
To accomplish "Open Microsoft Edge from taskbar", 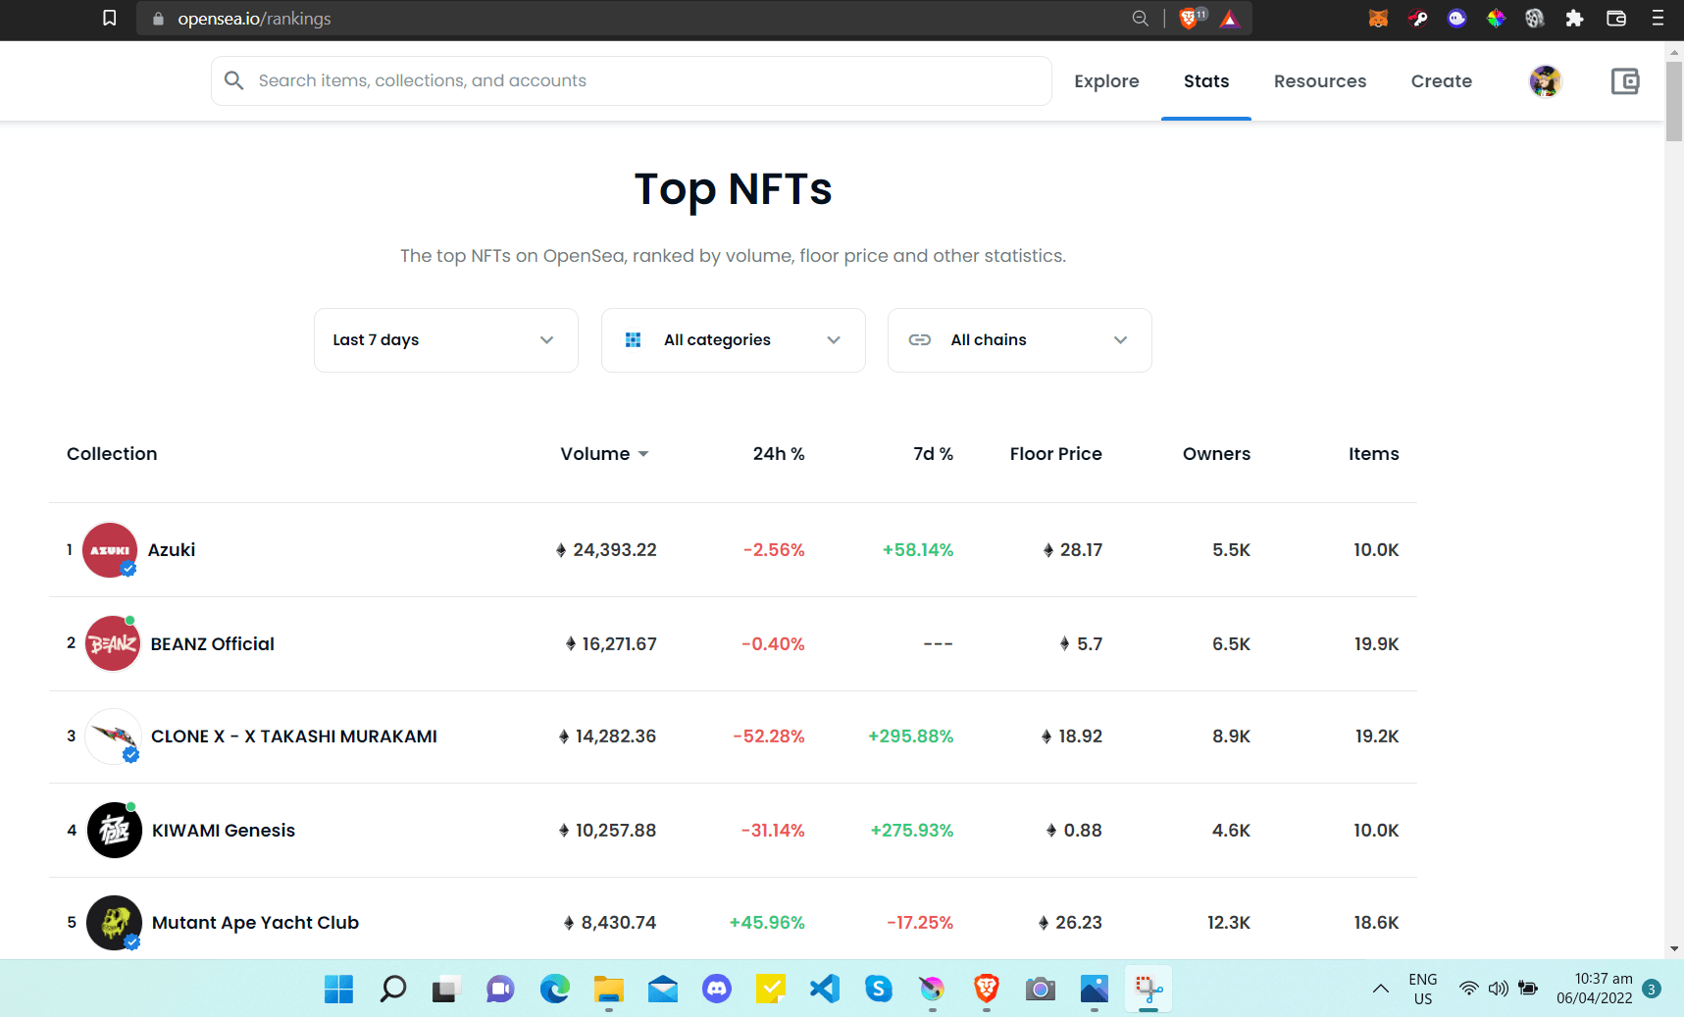I will point(555,990).
